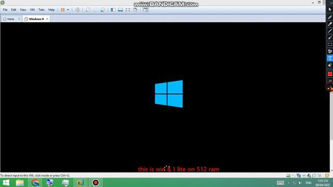The image size is (333, 187).
Task: Open the console view toolbar icon
Action: (146, 10)
